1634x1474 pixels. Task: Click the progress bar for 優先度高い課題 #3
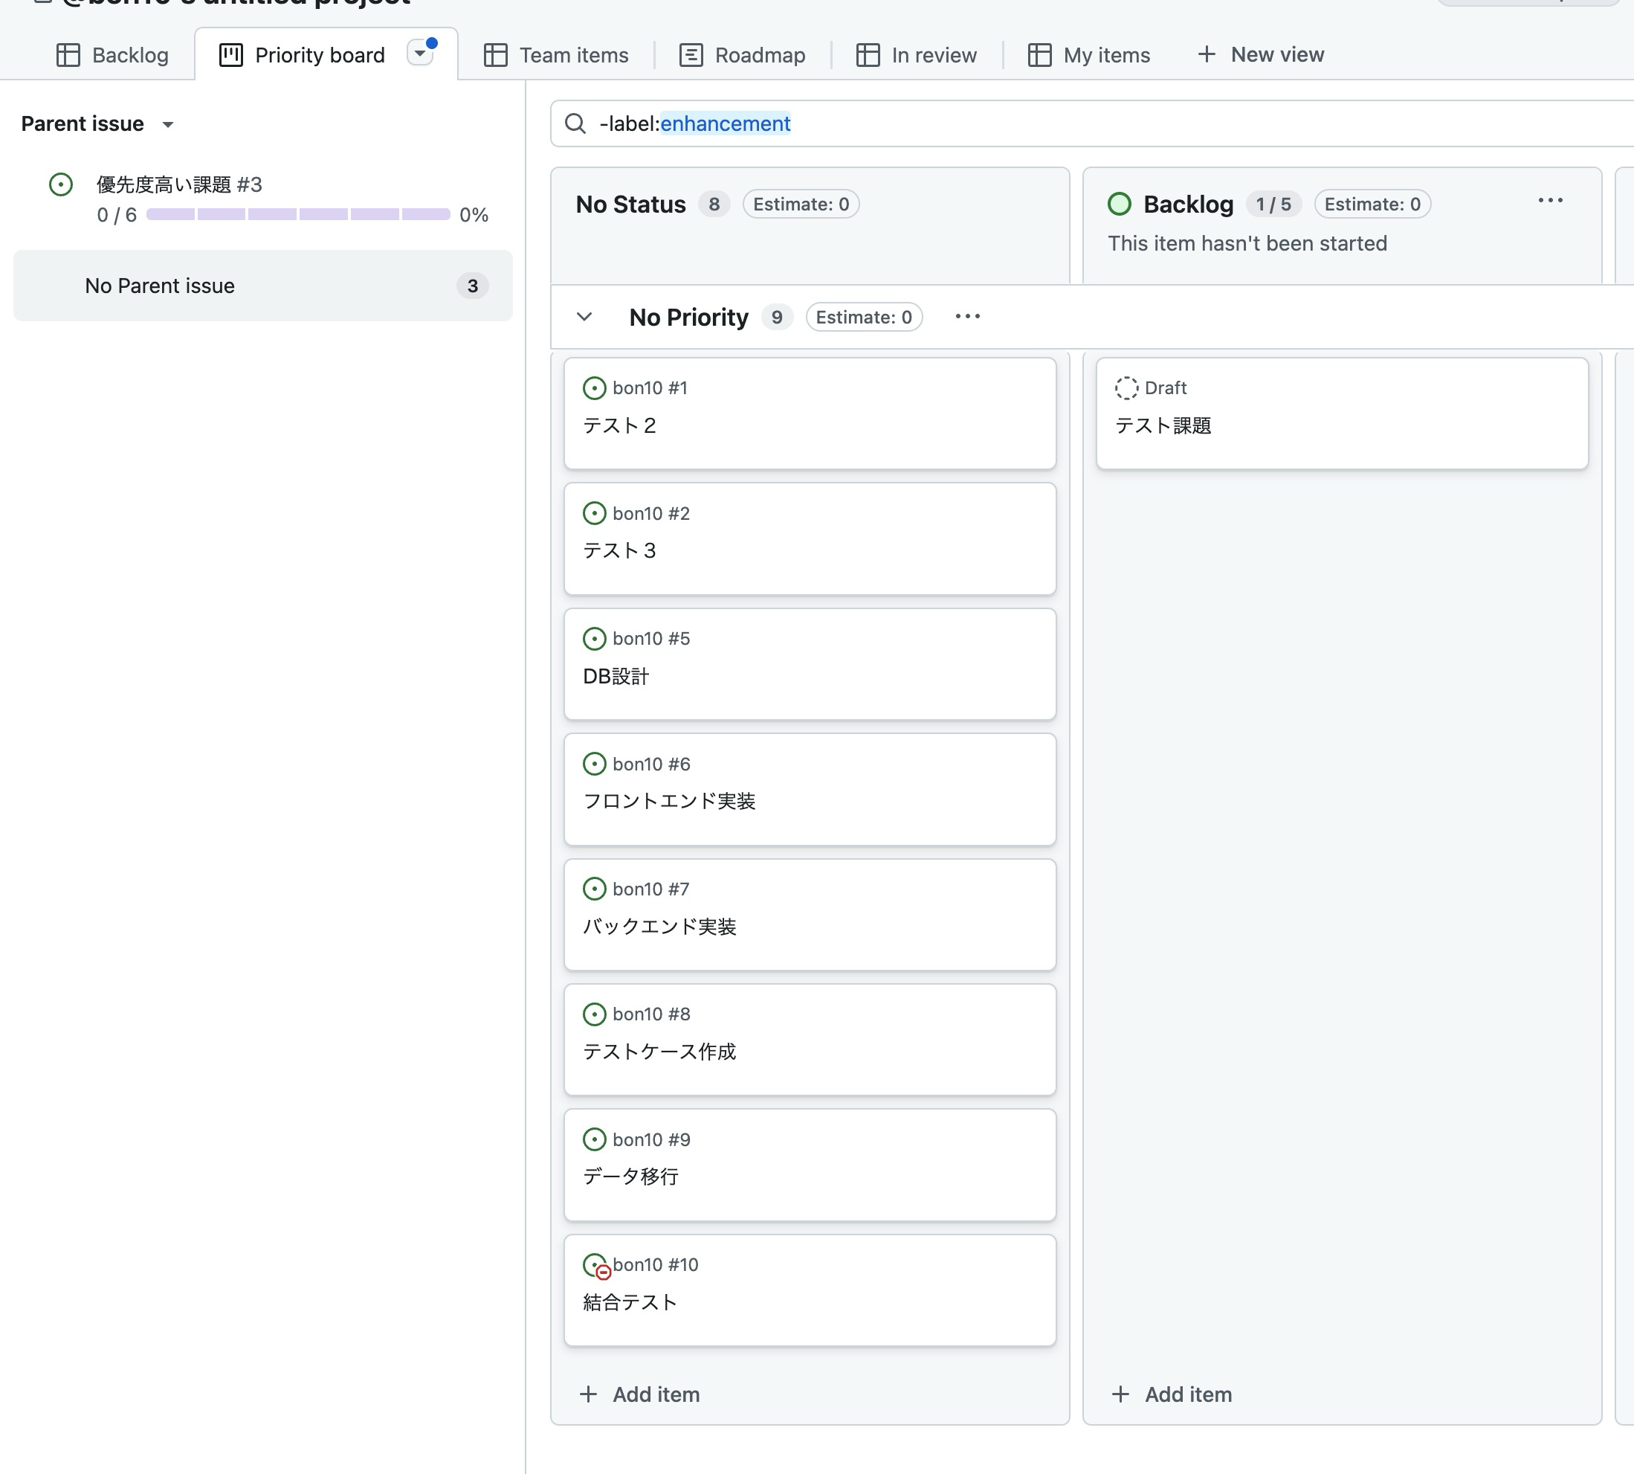coord(297,215)
